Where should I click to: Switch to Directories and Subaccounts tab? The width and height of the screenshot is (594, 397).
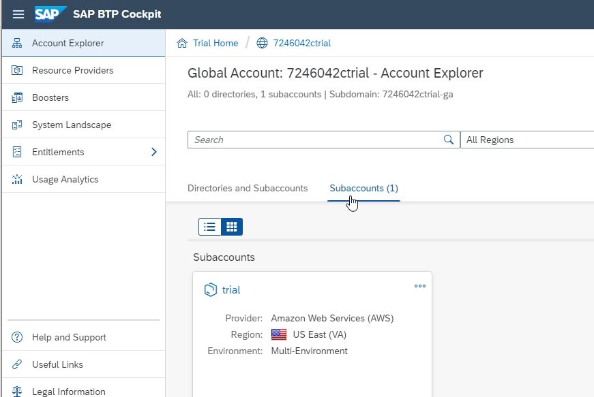[248, 189]
